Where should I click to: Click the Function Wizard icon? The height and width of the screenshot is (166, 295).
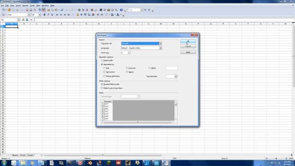[x=23, y=20]
